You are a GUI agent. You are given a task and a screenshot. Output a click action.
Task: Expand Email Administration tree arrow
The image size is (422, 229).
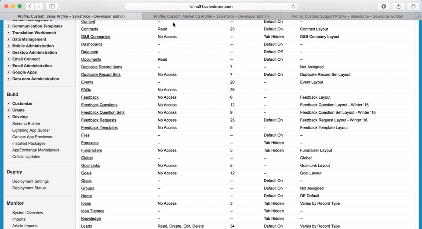pyautogui.click(x=9, y=66)
